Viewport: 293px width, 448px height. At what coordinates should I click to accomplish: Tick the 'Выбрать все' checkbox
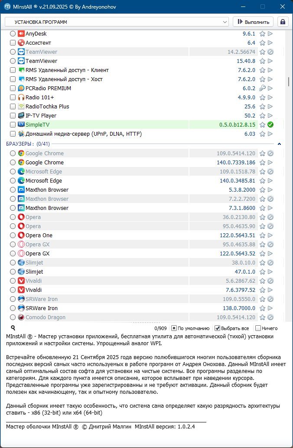tap(218, 328)
